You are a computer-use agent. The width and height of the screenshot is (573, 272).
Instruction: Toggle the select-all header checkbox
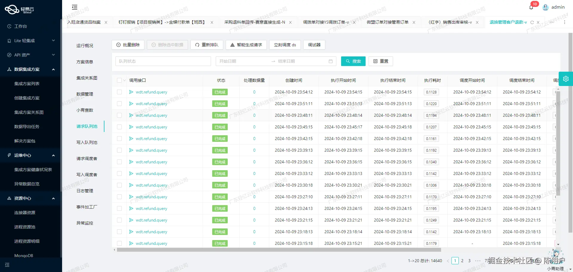pos(119,80)
